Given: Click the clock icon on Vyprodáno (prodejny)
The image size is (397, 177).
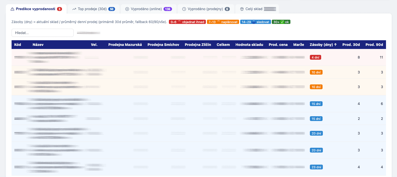Looking at the screenshot, I should click(x=184, y=9).
